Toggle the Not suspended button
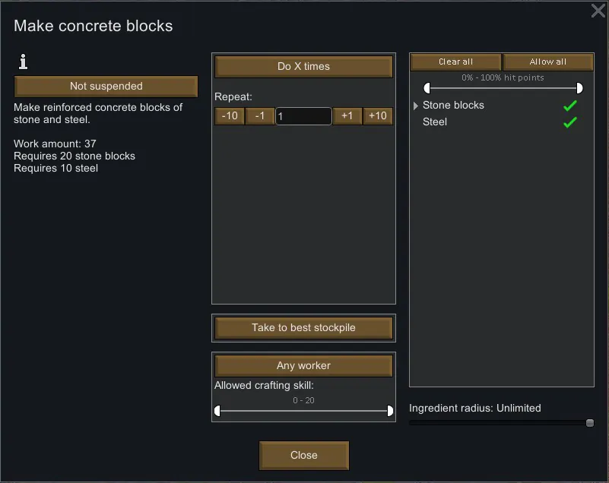 [106, 87]
